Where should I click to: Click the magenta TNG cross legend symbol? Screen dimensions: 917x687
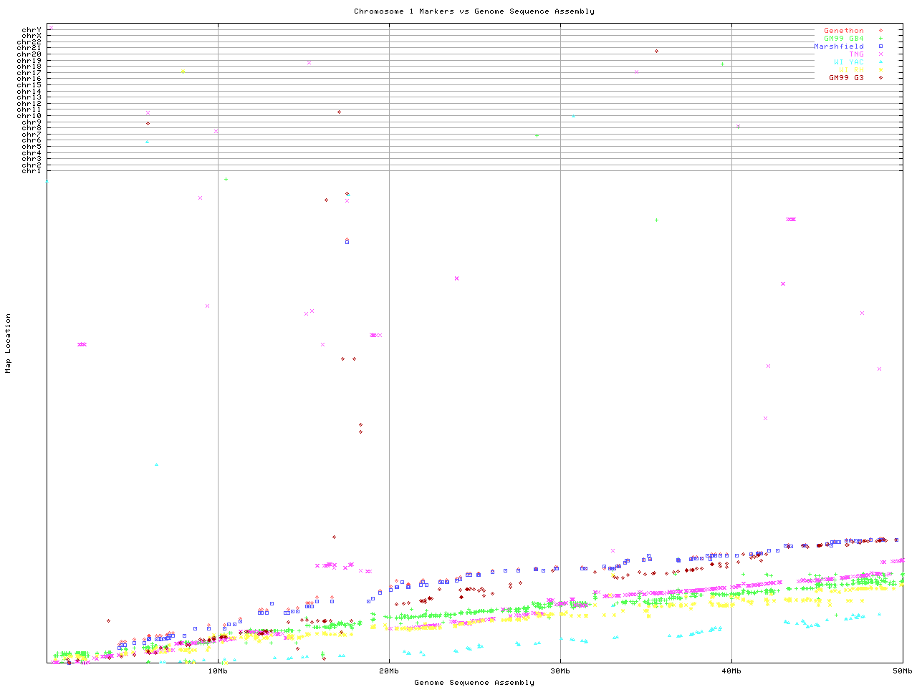click(x=880, y=54)
